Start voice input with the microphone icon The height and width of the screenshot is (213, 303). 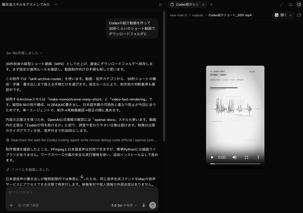[144, 205]
